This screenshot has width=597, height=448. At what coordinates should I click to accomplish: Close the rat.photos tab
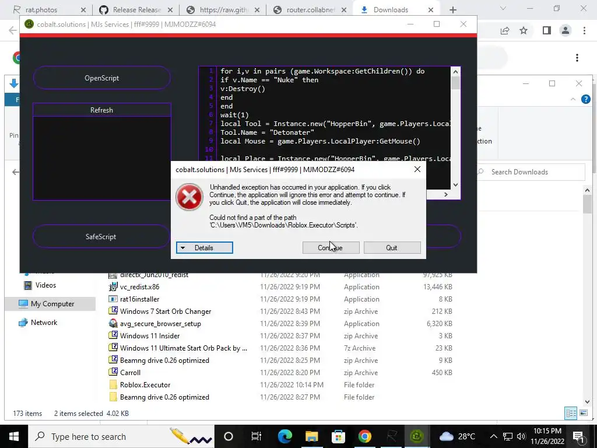click(83, 10)
